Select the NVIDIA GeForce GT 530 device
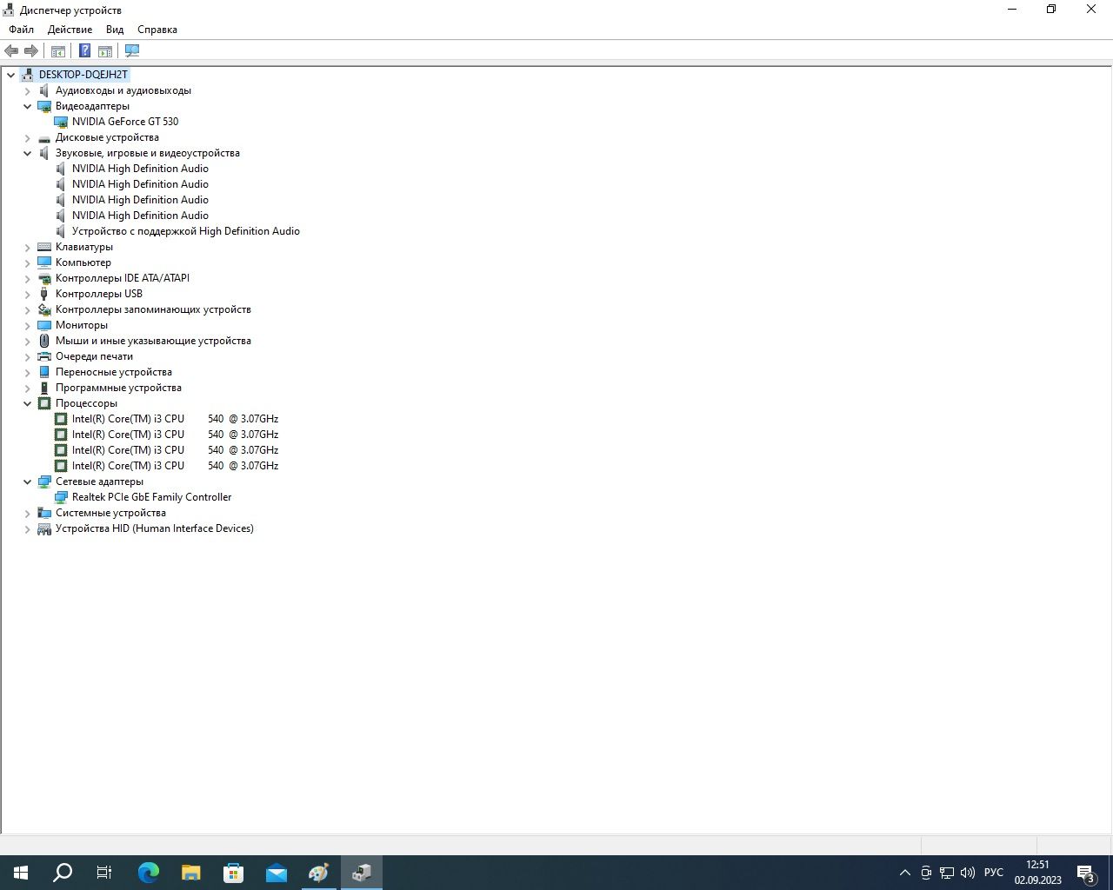This screenshot has height=890, width=1113. pyautogui.click(x=125, y=122)
